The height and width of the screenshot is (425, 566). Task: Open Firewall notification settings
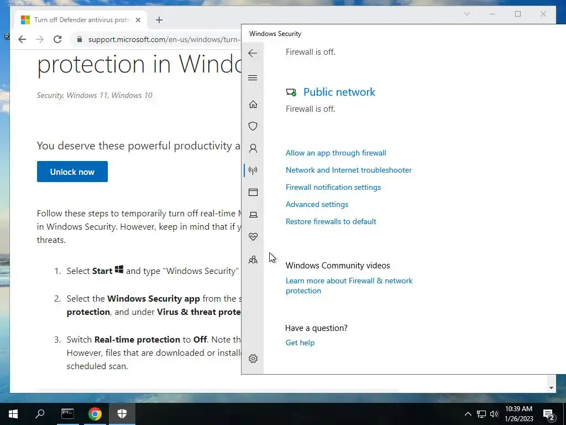pos(333,187)
